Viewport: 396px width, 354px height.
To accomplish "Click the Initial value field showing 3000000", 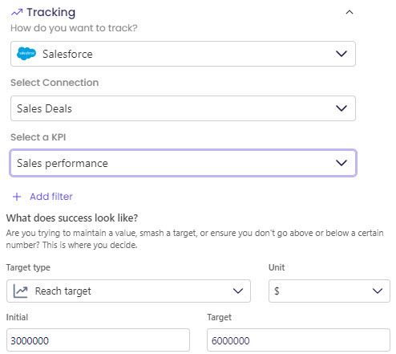I will click(x=98, y=340).
